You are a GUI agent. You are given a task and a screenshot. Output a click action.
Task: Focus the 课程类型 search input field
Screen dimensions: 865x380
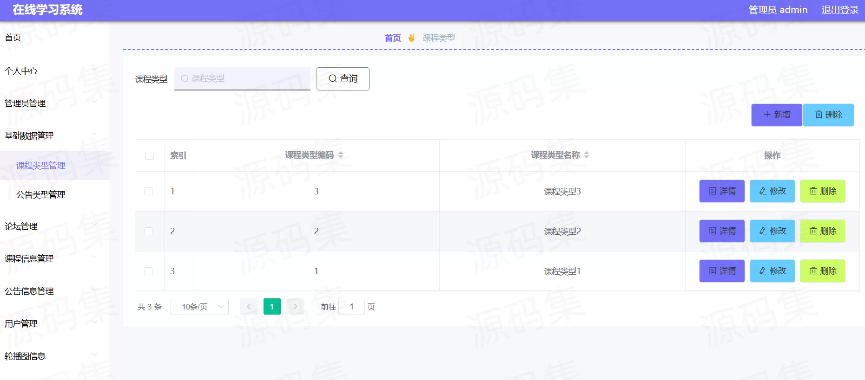click(242, 78)
